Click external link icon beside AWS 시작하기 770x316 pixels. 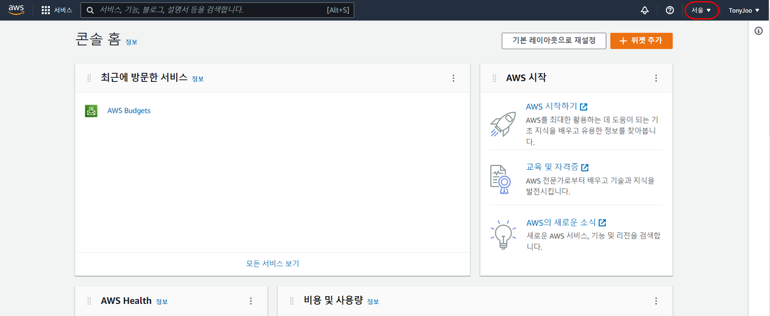pyautogui.click(x=584, y=107)
